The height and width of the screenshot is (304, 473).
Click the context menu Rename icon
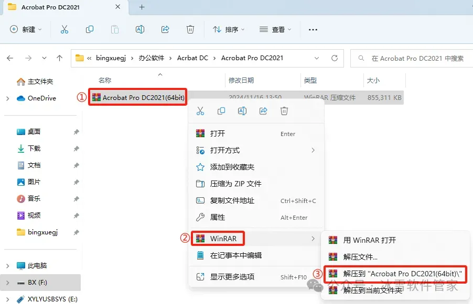point(242,111)
